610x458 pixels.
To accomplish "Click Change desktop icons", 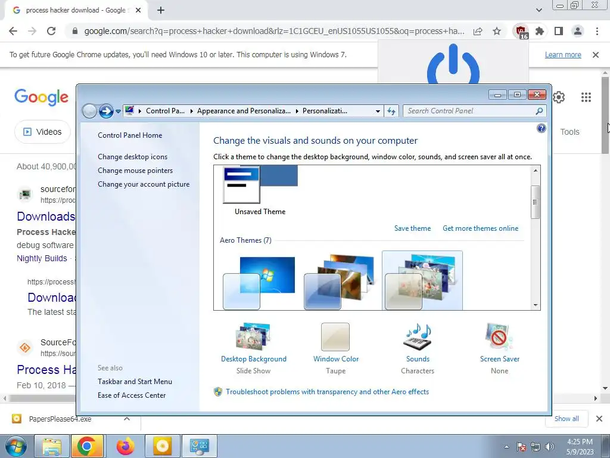I will point(133,157).
